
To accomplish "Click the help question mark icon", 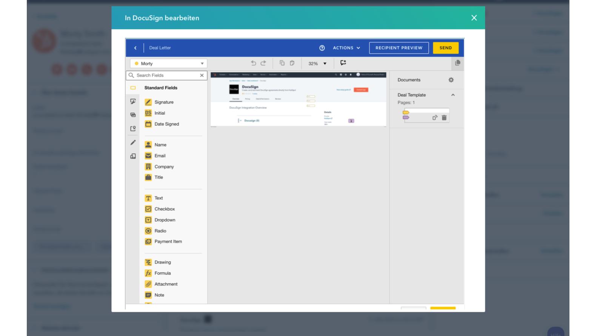I will click(x=322, y=48).
